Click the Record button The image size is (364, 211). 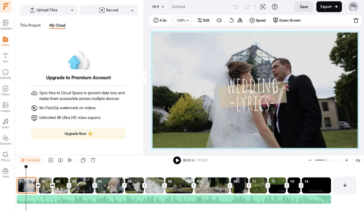(109, 10)
